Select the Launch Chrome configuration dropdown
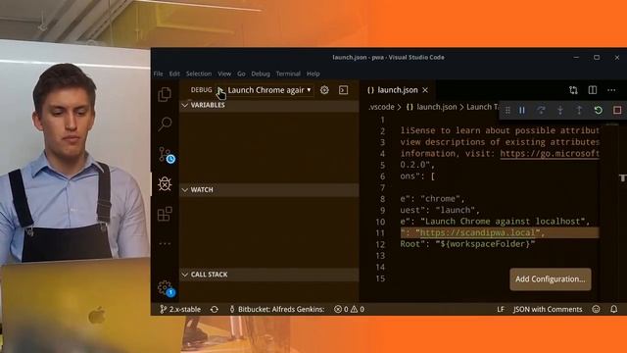Screen dimensions: 627x353 click(269, 90)
